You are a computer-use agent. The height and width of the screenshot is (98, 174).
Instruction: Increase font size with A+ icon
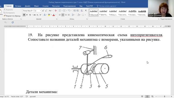tap(43, 11)
